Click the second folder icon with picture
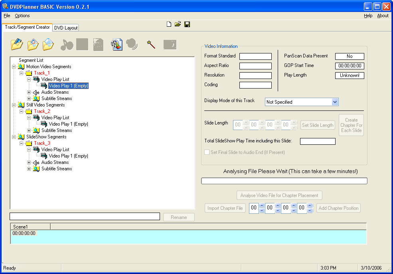Image resolution: width=393 pixels, height=274 pixels. coord(33,44)
